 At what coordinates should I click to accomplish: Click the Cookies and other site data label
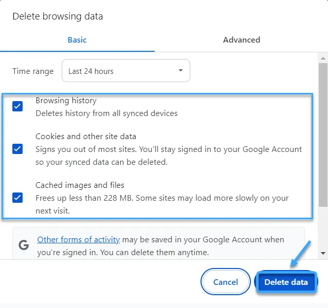click(86, 137)
